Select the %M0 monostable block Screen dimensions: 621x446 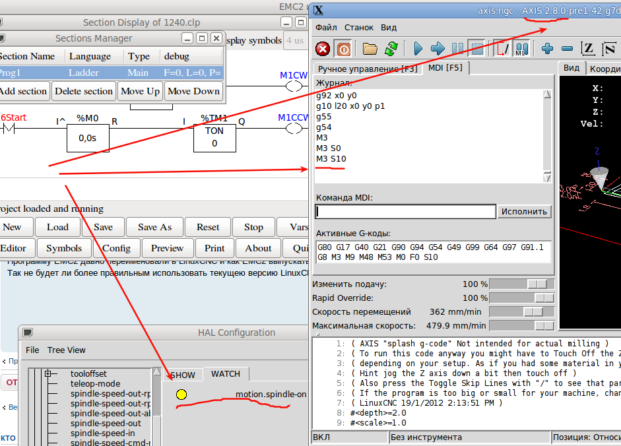(88, 138)
